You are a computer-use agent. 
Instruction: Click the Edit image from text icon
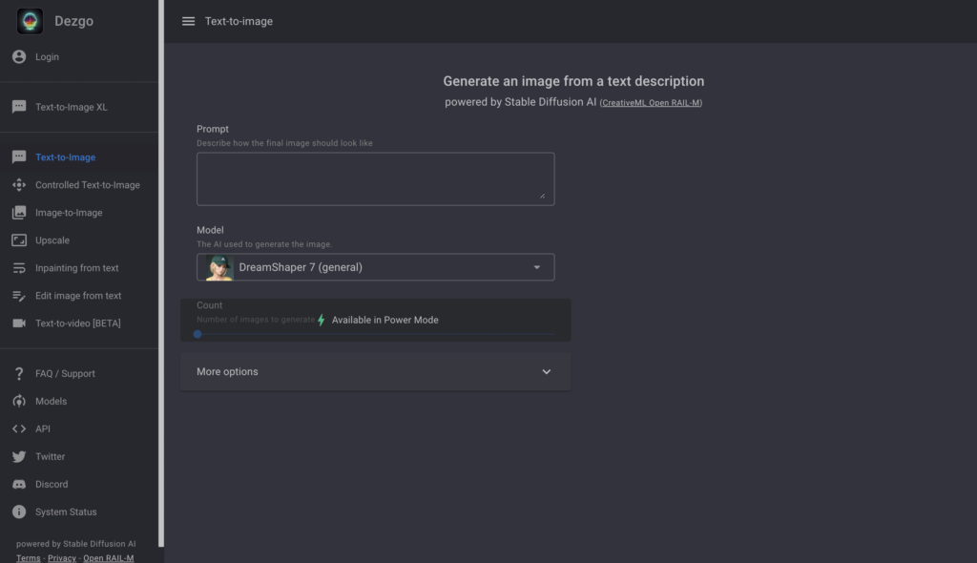click(19, 296)
